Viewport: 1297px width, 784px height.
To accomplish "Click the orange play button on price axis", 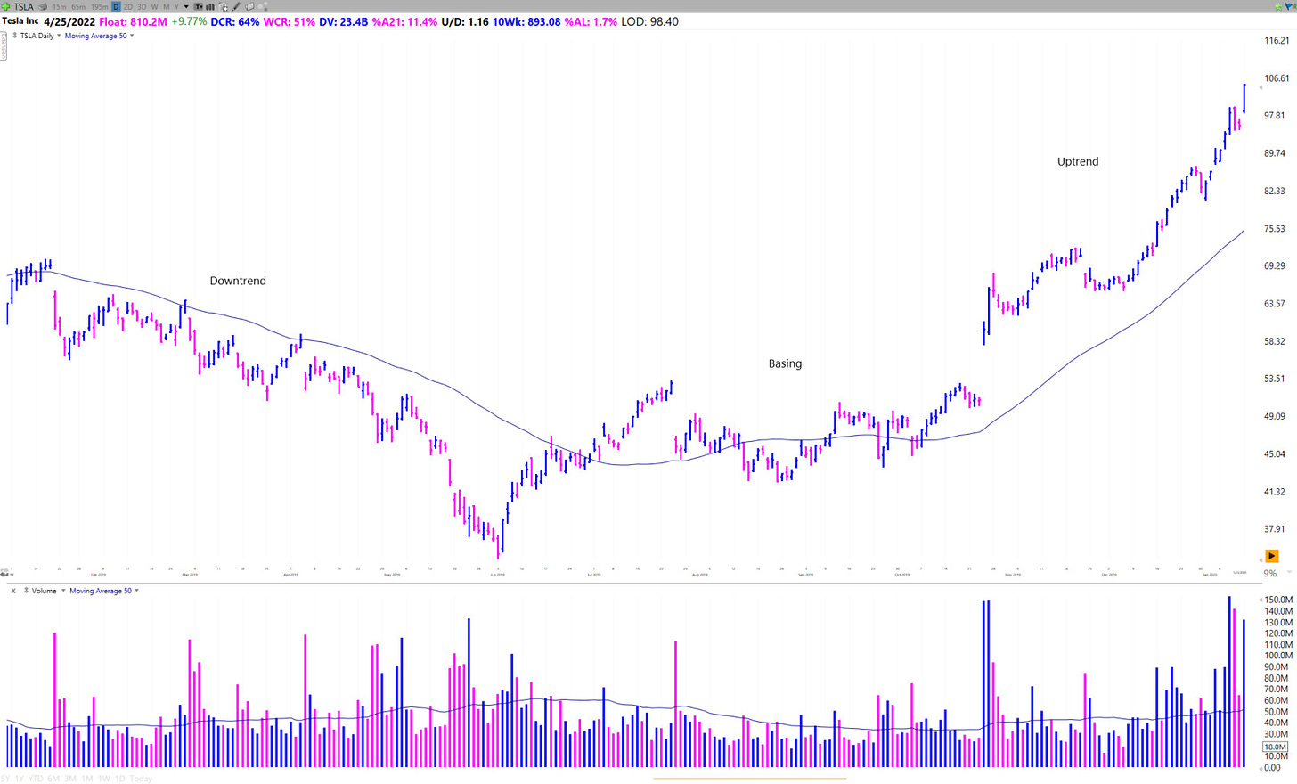I will (x=1271, y=556).
